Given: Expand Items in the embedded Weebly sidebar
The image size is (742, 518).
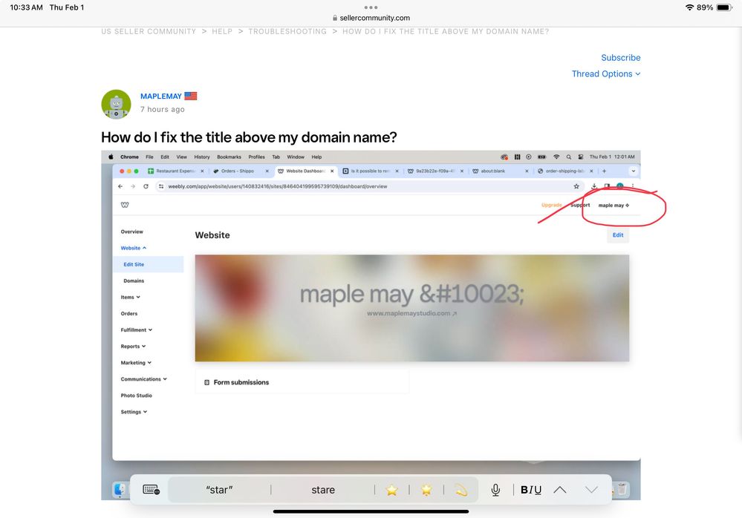Looking at the screenshot, I should [x=130, y=298].
